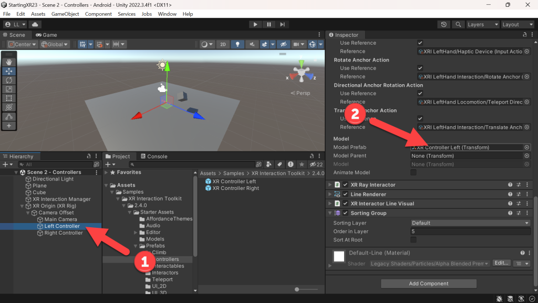
Task: Select the Move tool
Action: coord(9,71)
